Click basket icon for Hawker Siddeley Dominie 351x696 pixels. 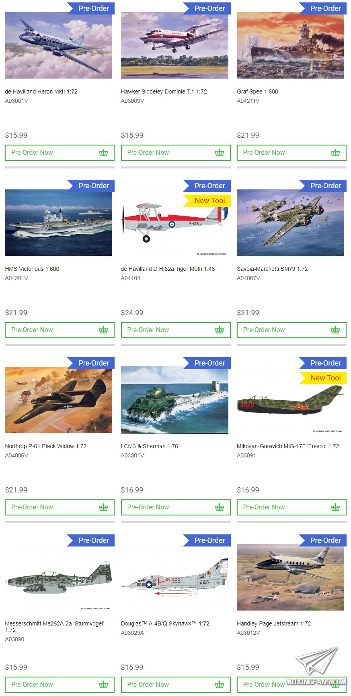[219, 152]
